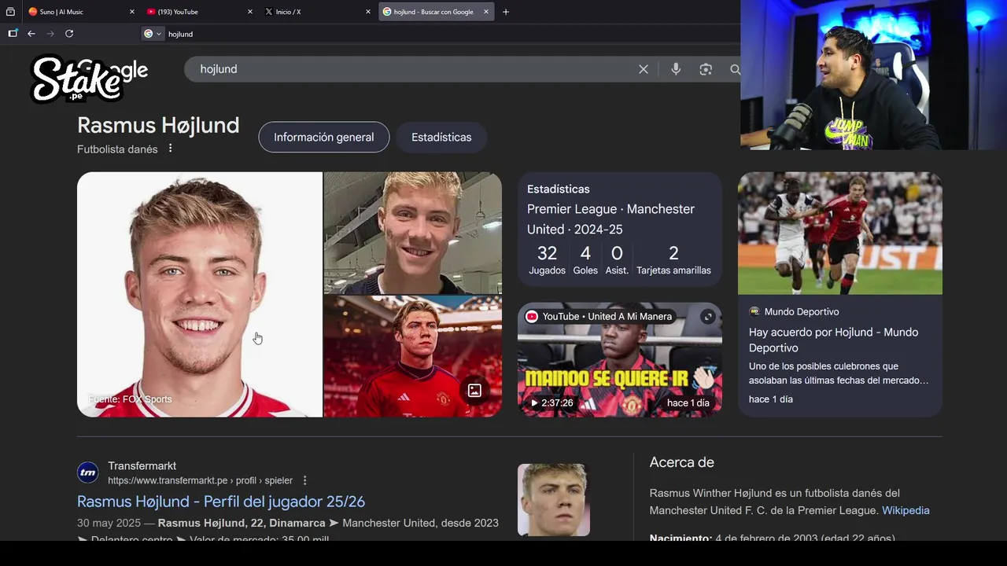1007x566 pixels.
Task: Open the Estadísticas Premier League card
Action: [620, 230]
